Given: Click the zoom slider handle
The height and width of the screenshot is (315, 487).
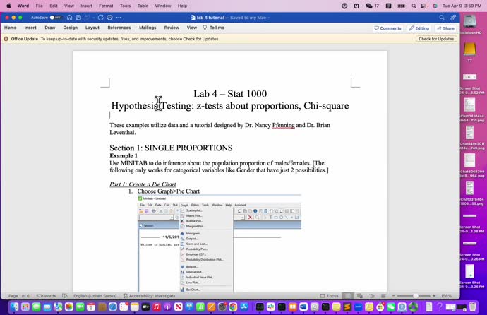Looking at the screenshot, I should pyautogui.click(x=415, y=296).
